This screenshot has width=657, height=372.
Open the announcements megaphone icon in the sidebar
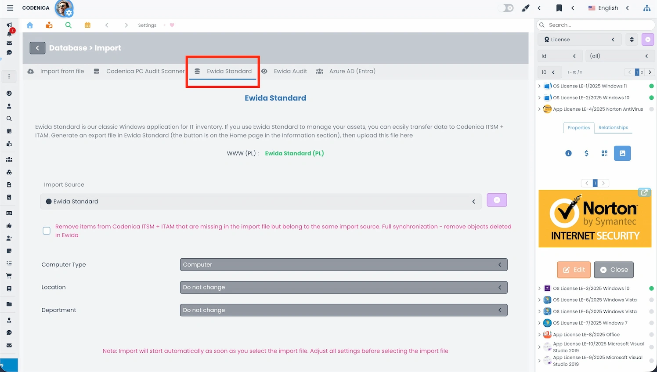[x=9, y=24]
